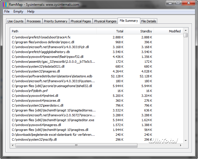
Task: Sort by the Standby column header
Action: (139, 31)
